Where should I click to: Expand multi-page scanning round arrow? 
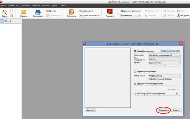177,93
